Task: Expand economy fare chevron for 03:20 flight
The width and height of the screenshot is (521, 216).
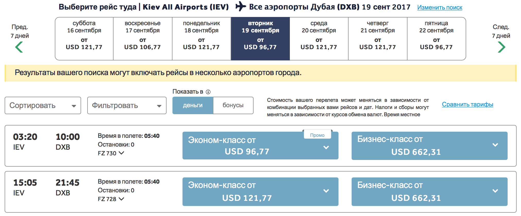Action: pos(326,147)
